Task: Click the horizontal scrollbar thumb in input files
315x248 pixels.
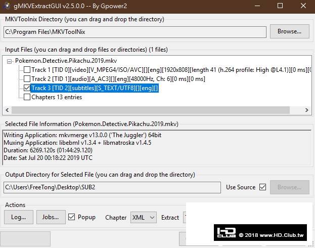Action: 151,110
